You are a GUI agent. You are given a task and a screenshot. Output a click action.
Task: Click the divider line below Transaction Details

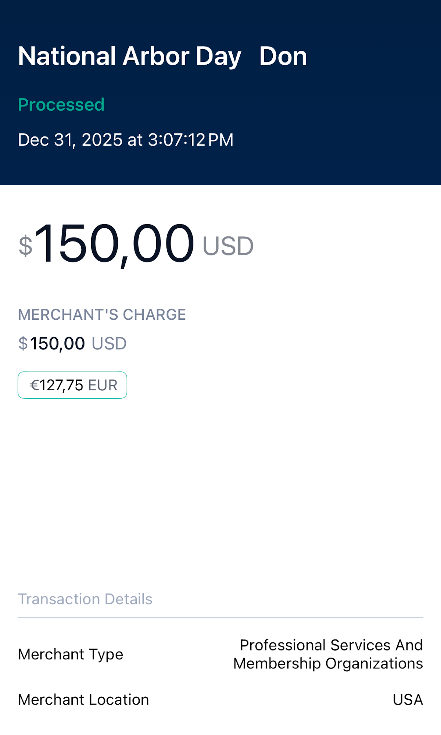click(220, 618)
